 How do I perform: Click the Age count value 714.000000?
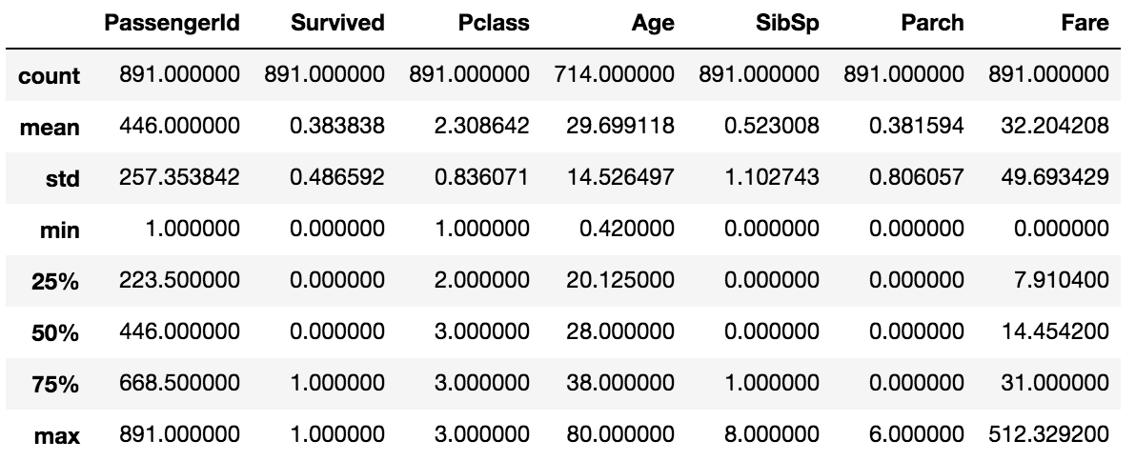(614, 74)
